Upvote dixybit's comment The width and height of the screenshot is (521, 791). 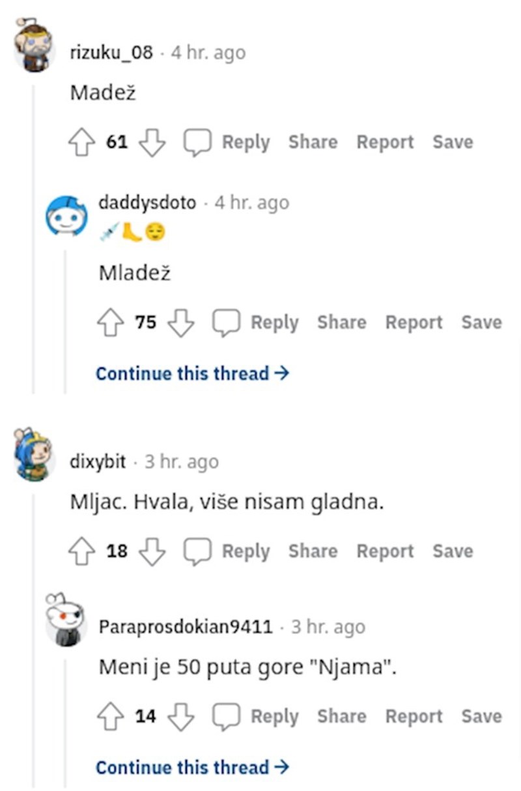coord(81,551)
